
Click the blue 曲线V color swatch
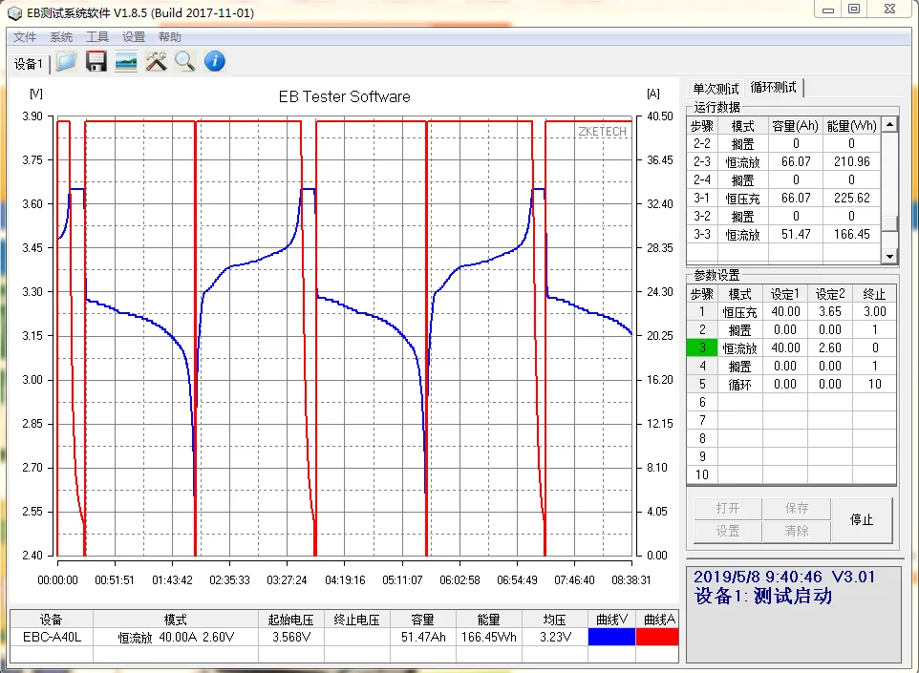(x=611, y=637)
